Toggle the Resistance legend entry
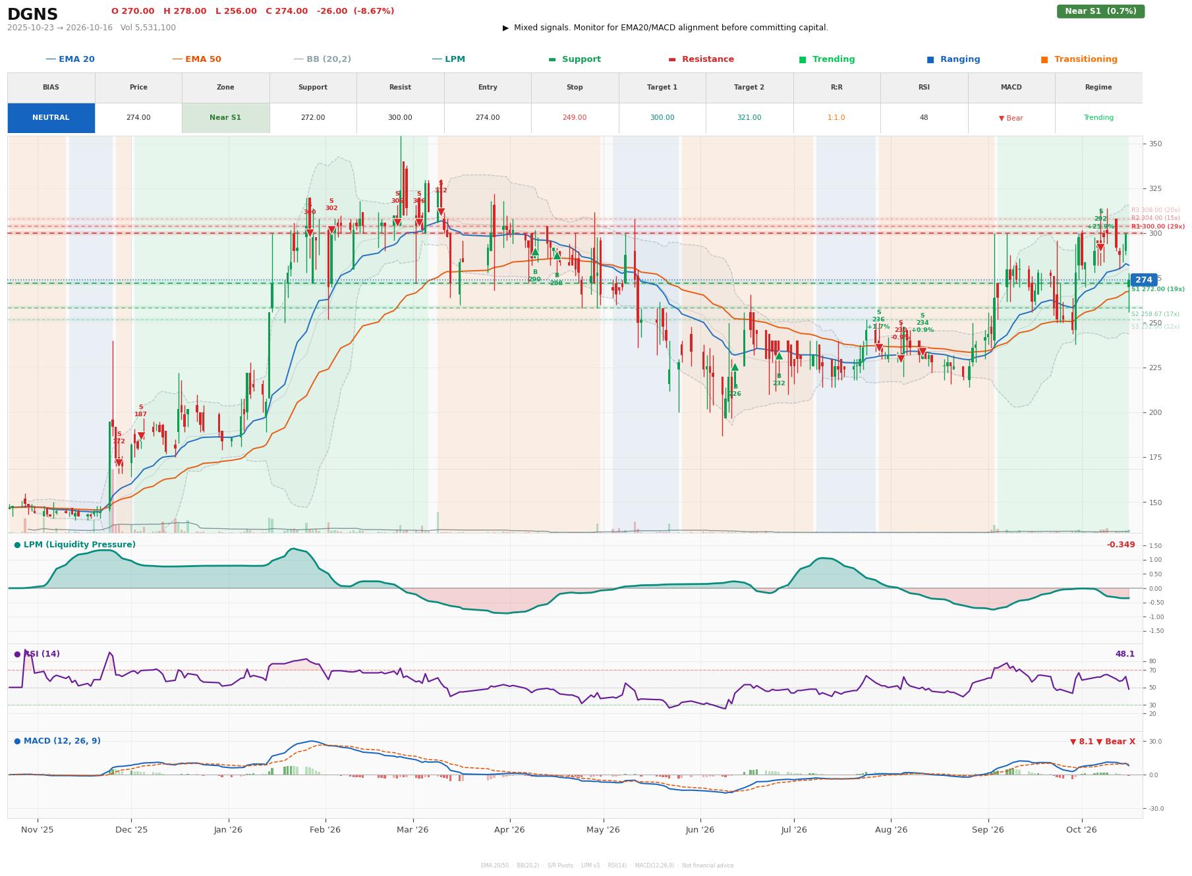Viewport: 1192px width, 876px height. (701, 59)
